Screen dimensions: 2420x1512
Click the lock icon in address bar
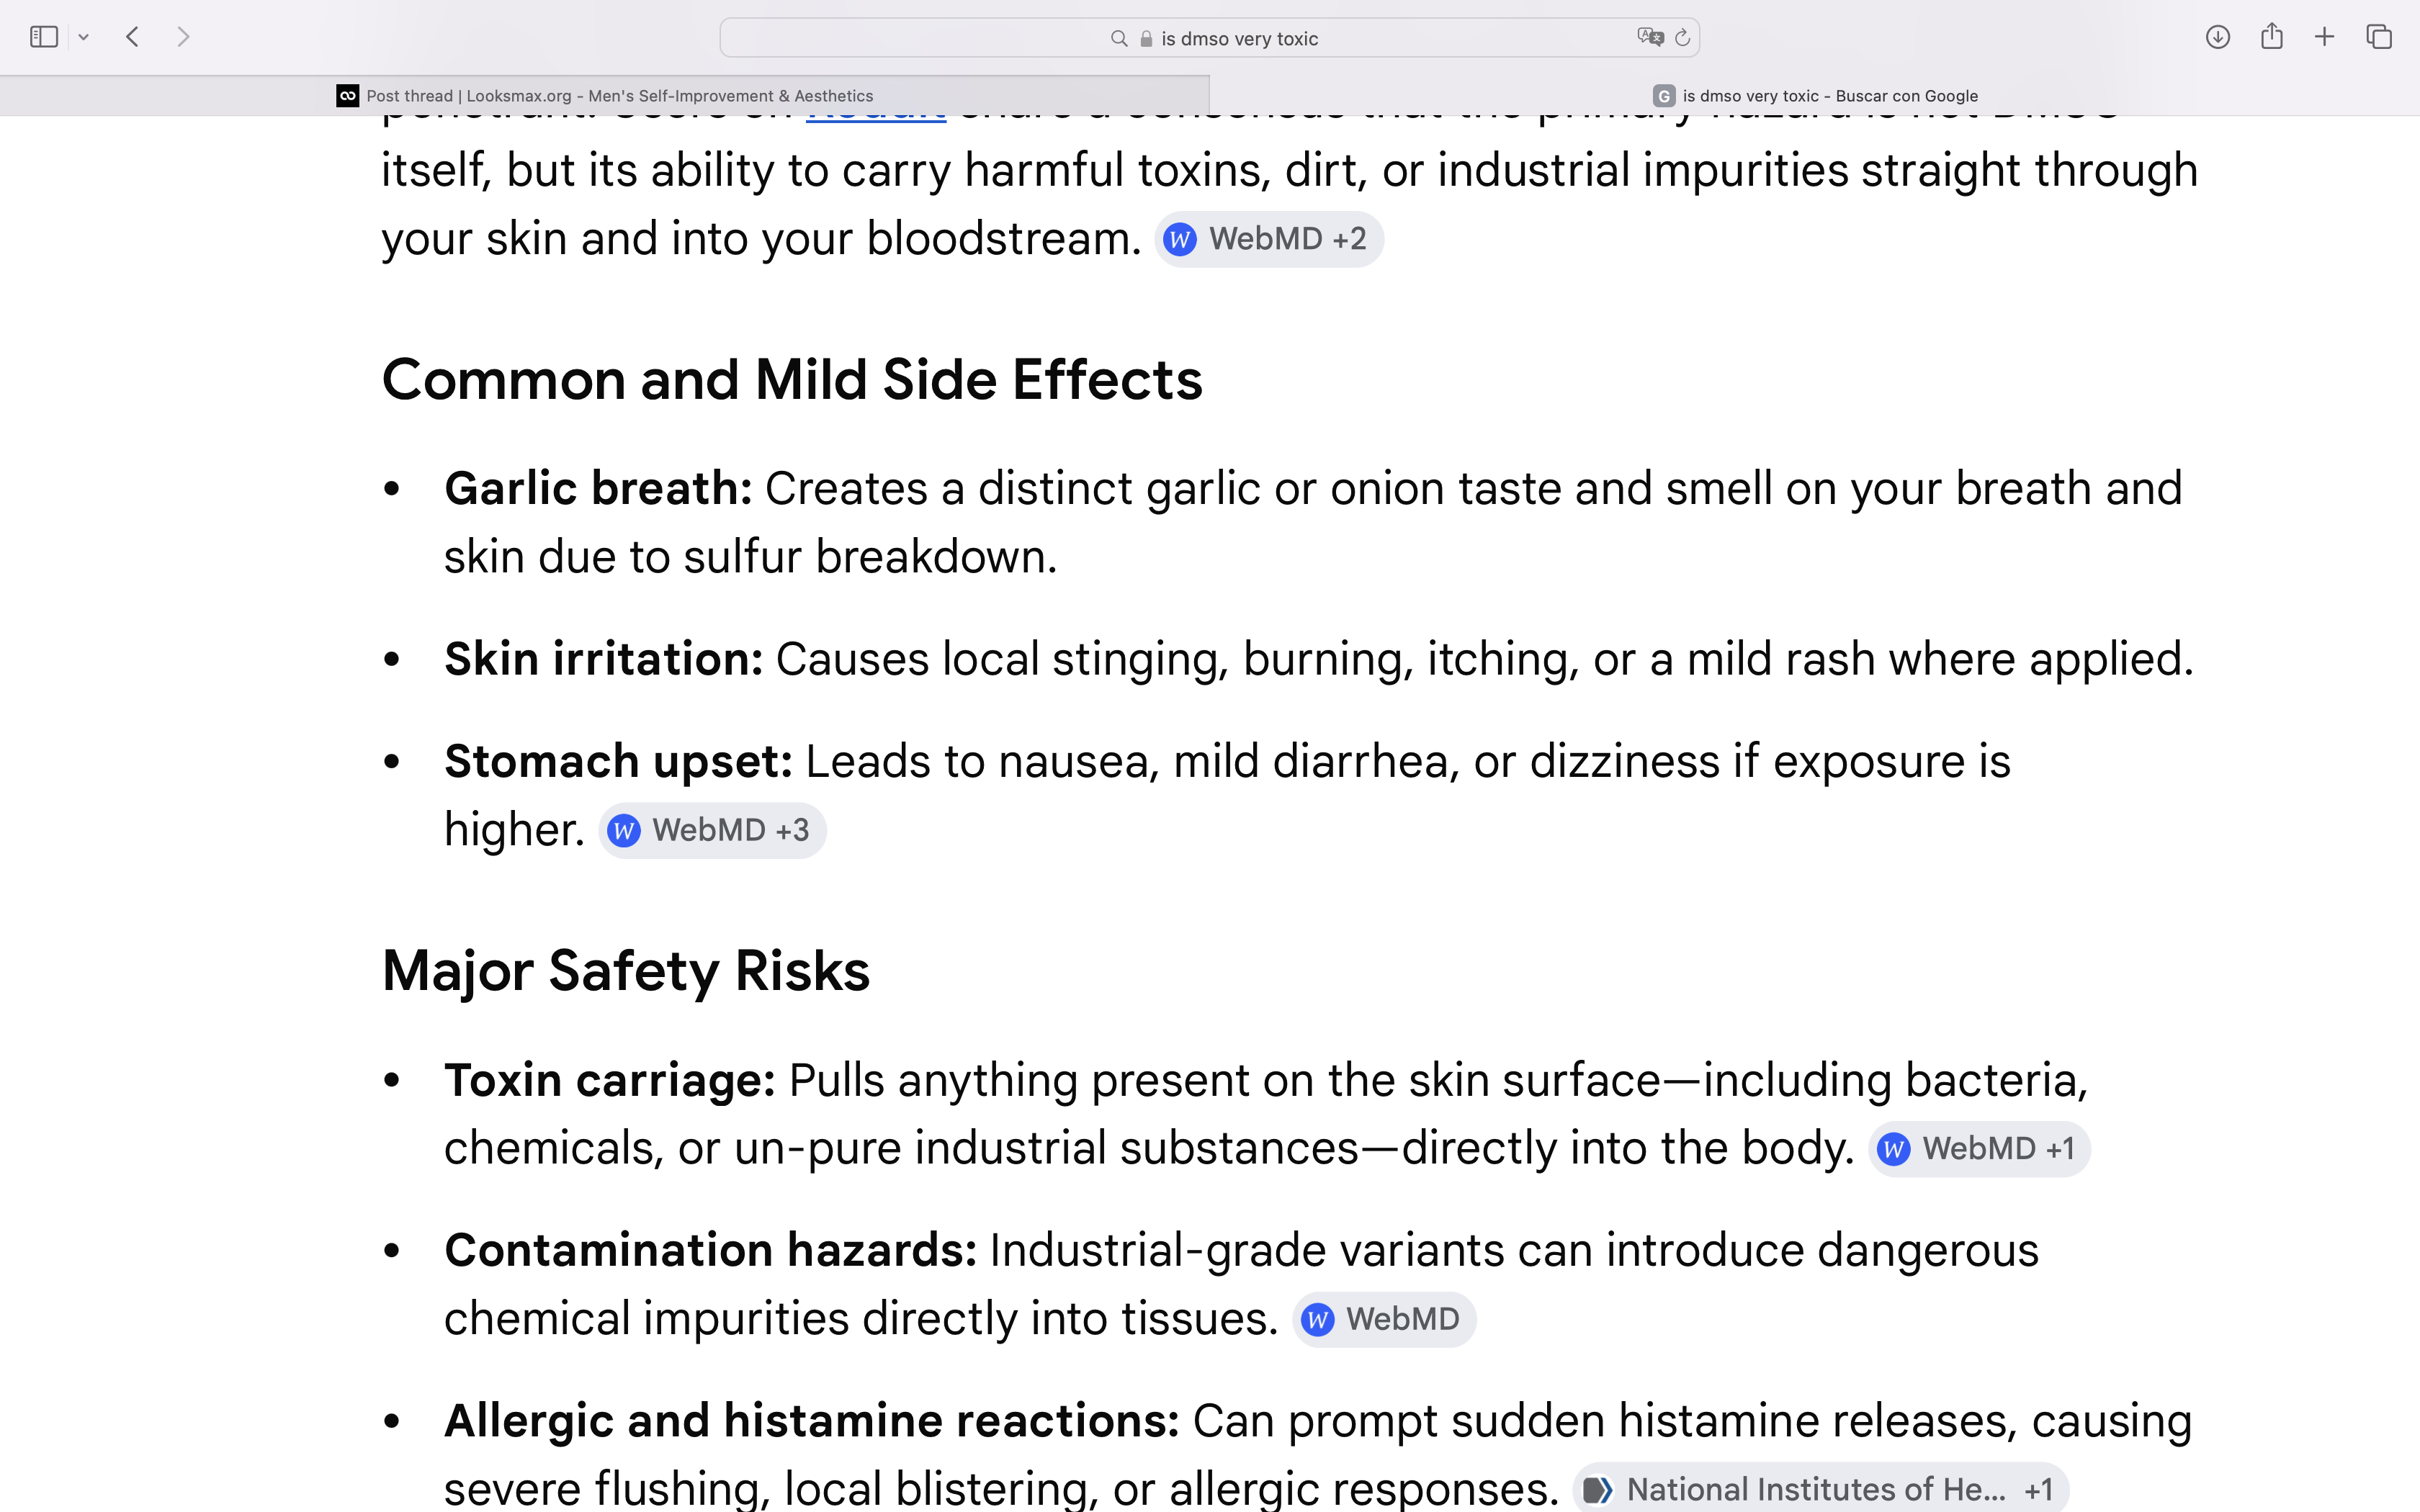point(1146,39)
